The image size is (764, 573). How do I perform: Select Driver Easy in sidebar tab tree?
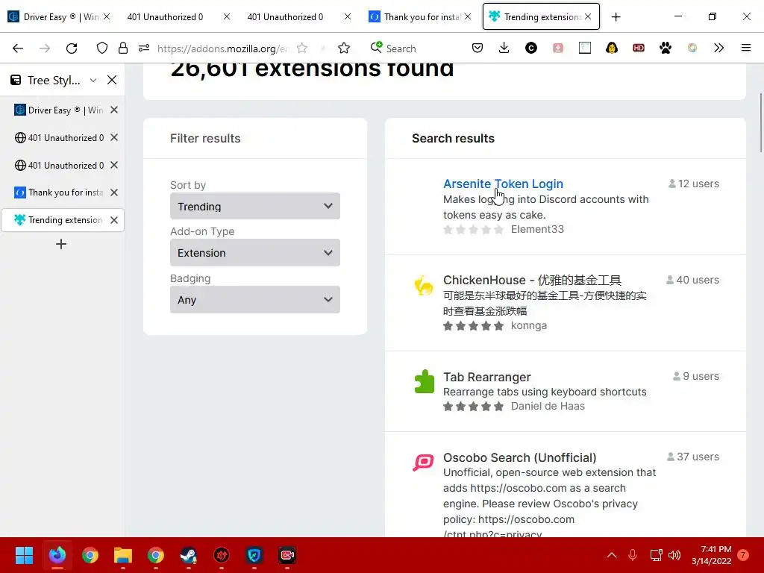[63, 110]
